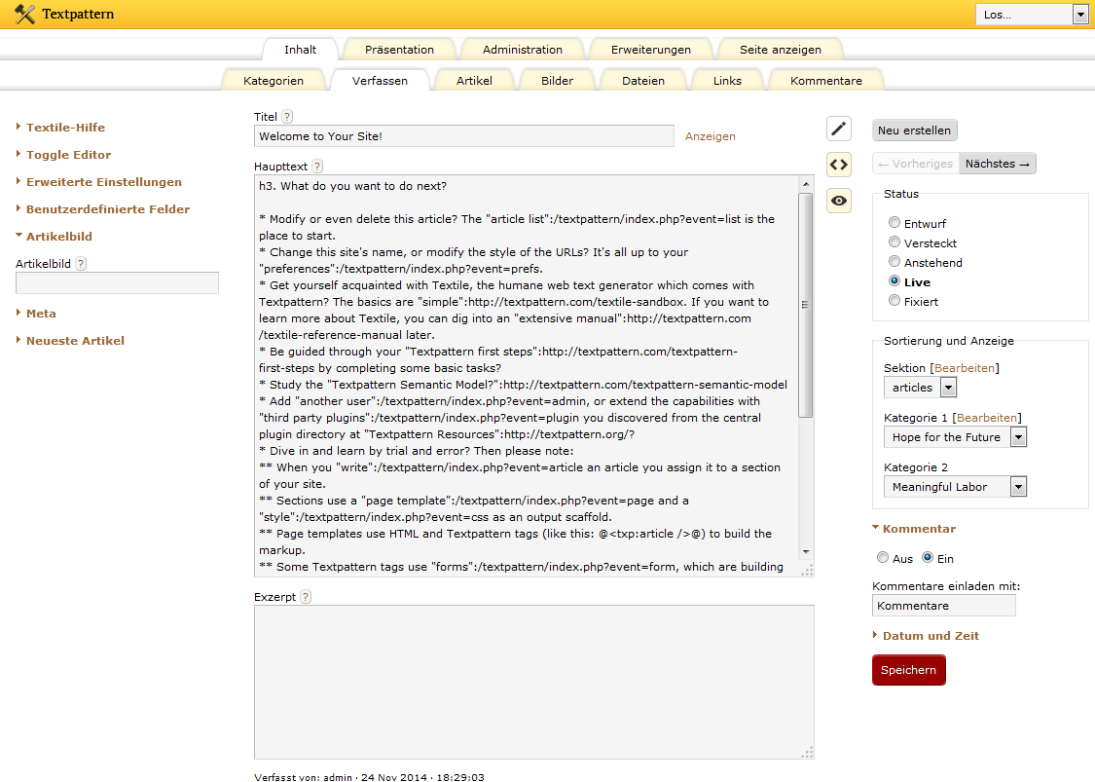
Task: Open the Artikelbild help question mark
Action: (x=81, y=264)
